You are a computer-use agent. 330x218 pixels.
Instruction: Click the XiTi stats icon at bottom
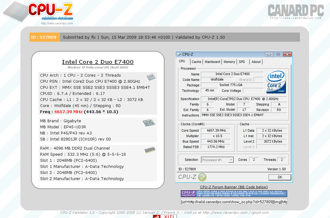(165, 216)
